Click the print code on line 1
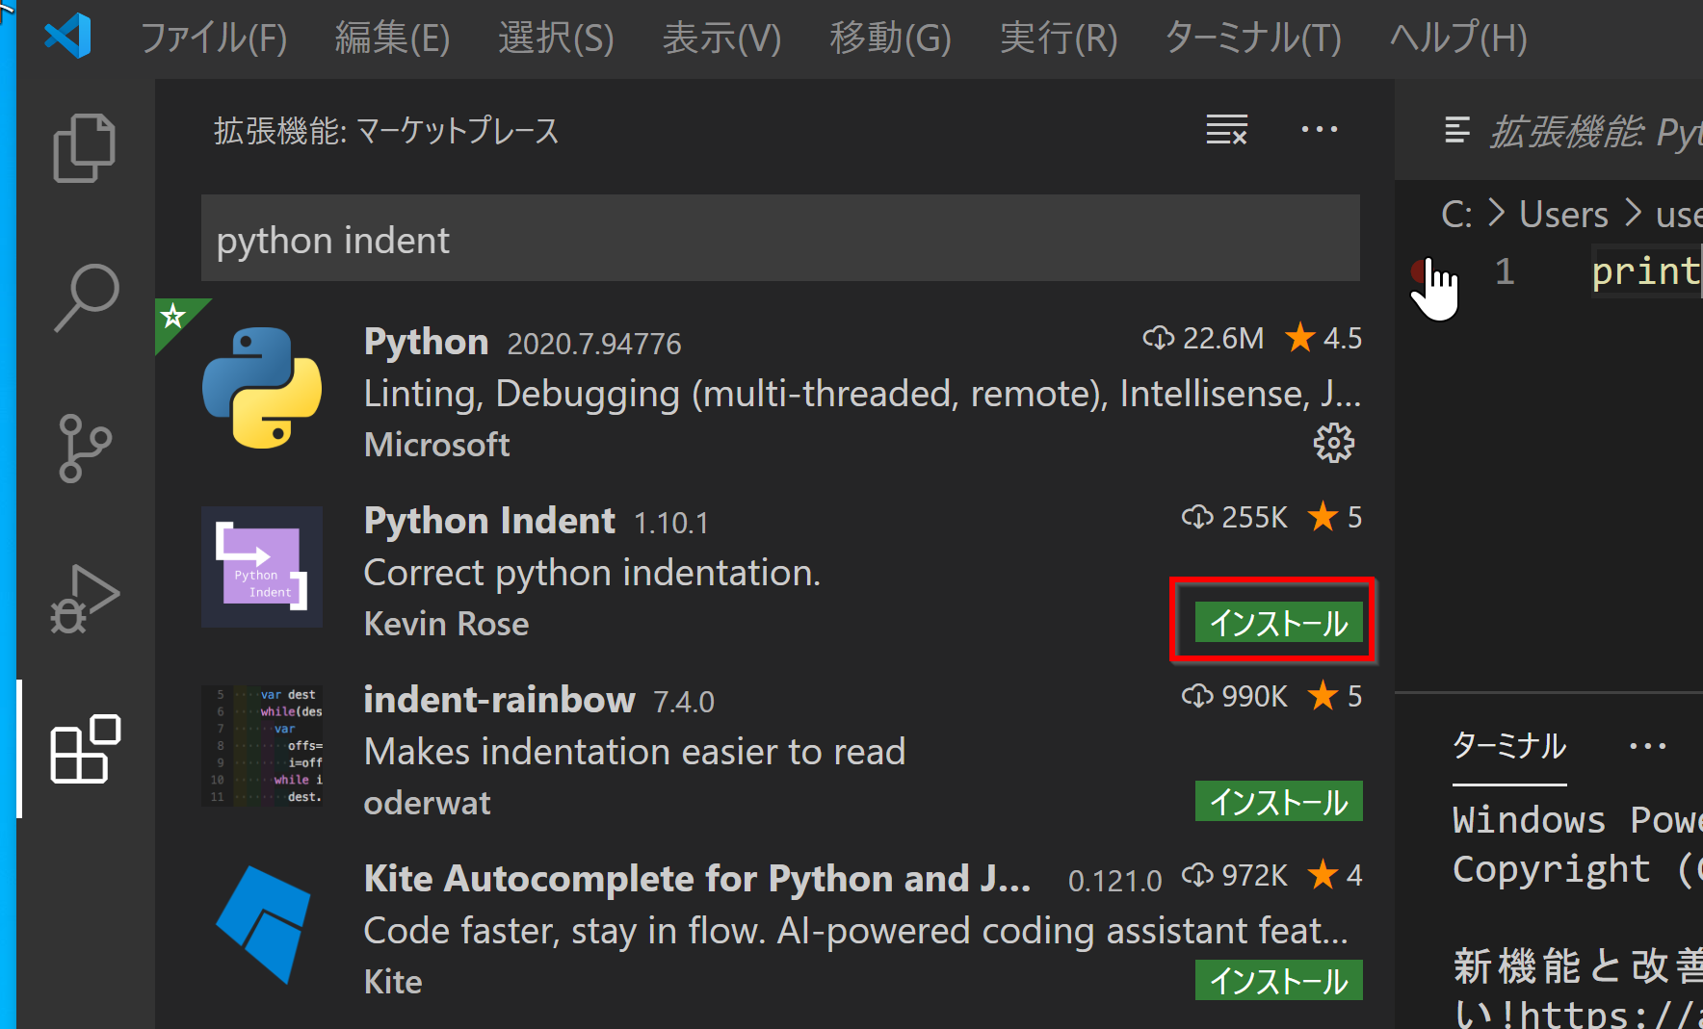Screen dimensions: 1703x1029 (x=1645, y=272)
